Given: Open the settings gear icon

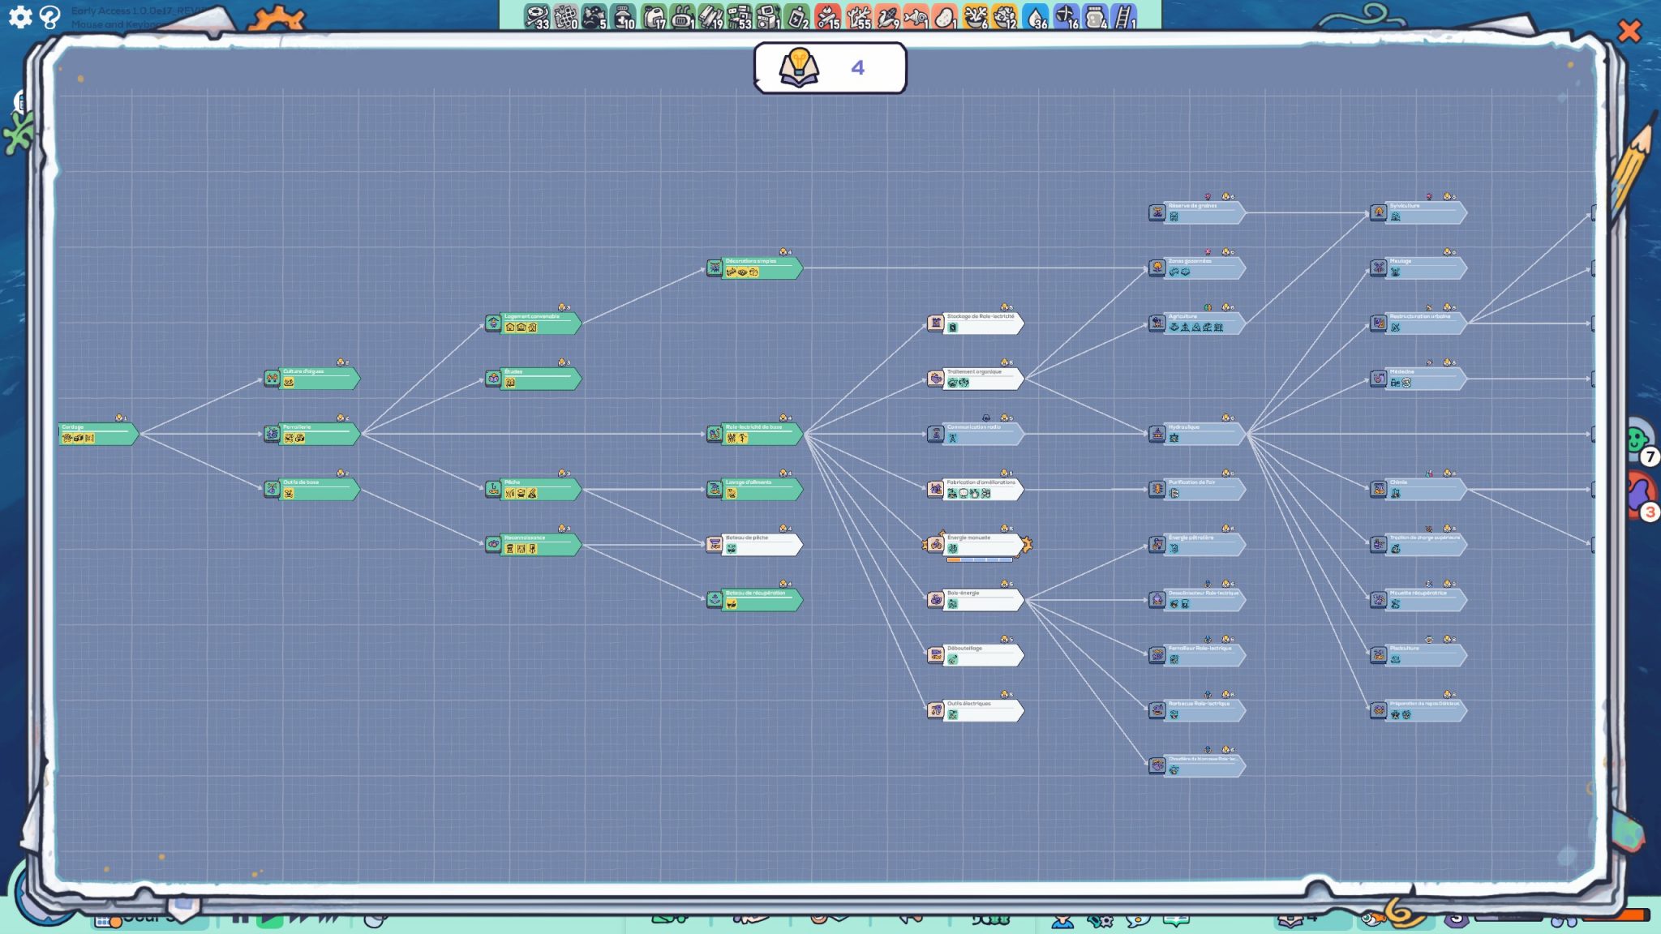Looking at the screenshot, I should (x=19, y=16).
